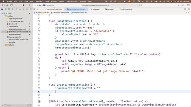The image size is (191, 107).
Task: Open volume control in menu bar
Action: (x=147, y=1)
